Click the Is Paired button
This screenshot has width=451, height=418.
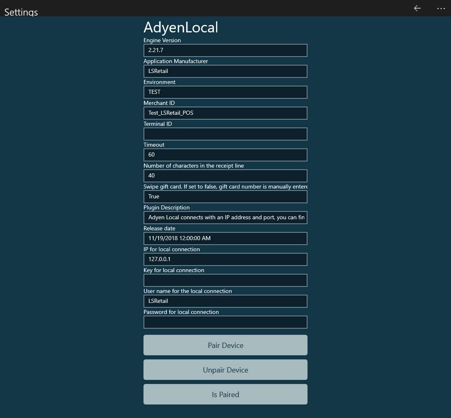coord(225,394)
